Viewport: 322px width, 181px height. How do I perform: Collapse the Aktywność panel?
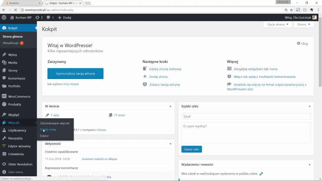click(x=170, y=144)
